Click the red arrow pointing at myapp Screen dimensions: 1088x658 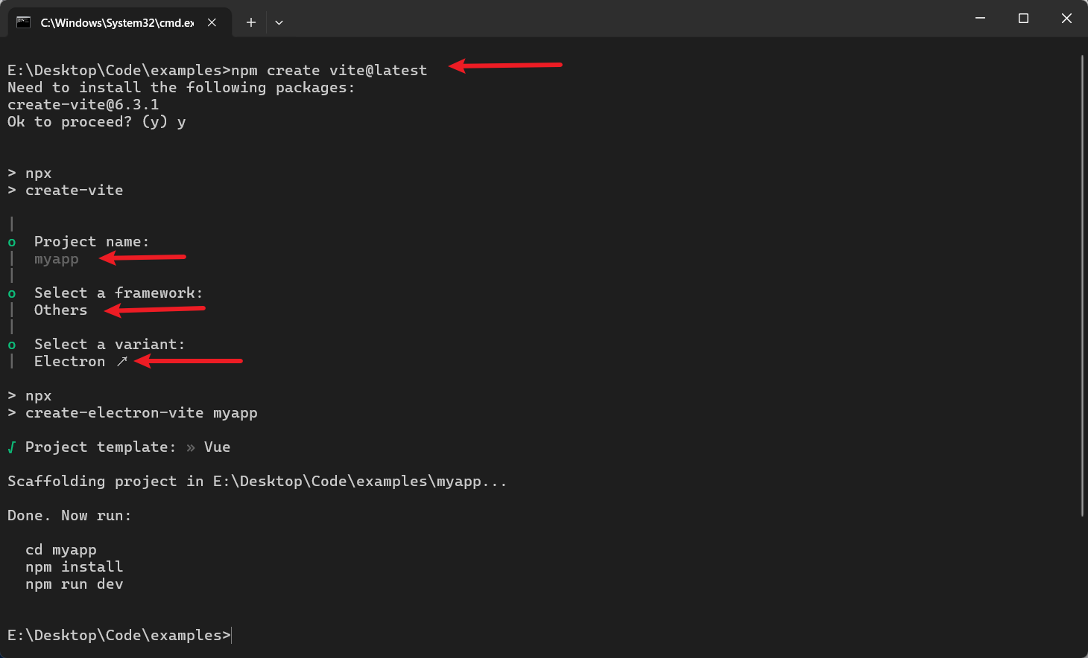pos(142,258)
